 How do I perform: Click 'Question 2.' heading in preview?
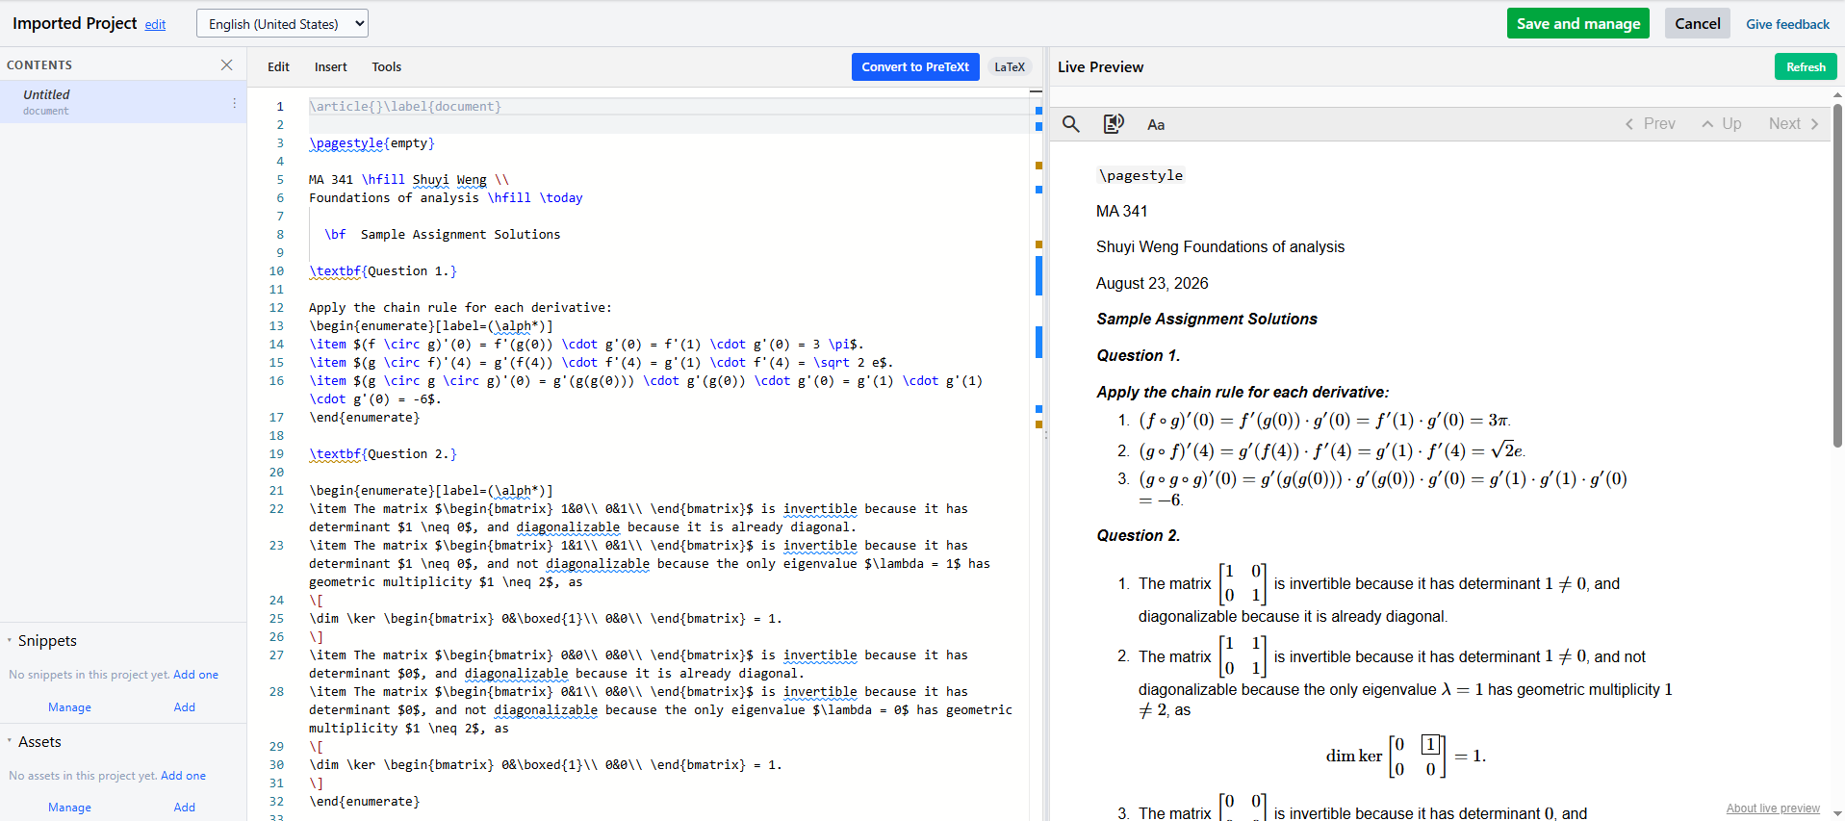pyautogui.click(x=1139, y=536)
